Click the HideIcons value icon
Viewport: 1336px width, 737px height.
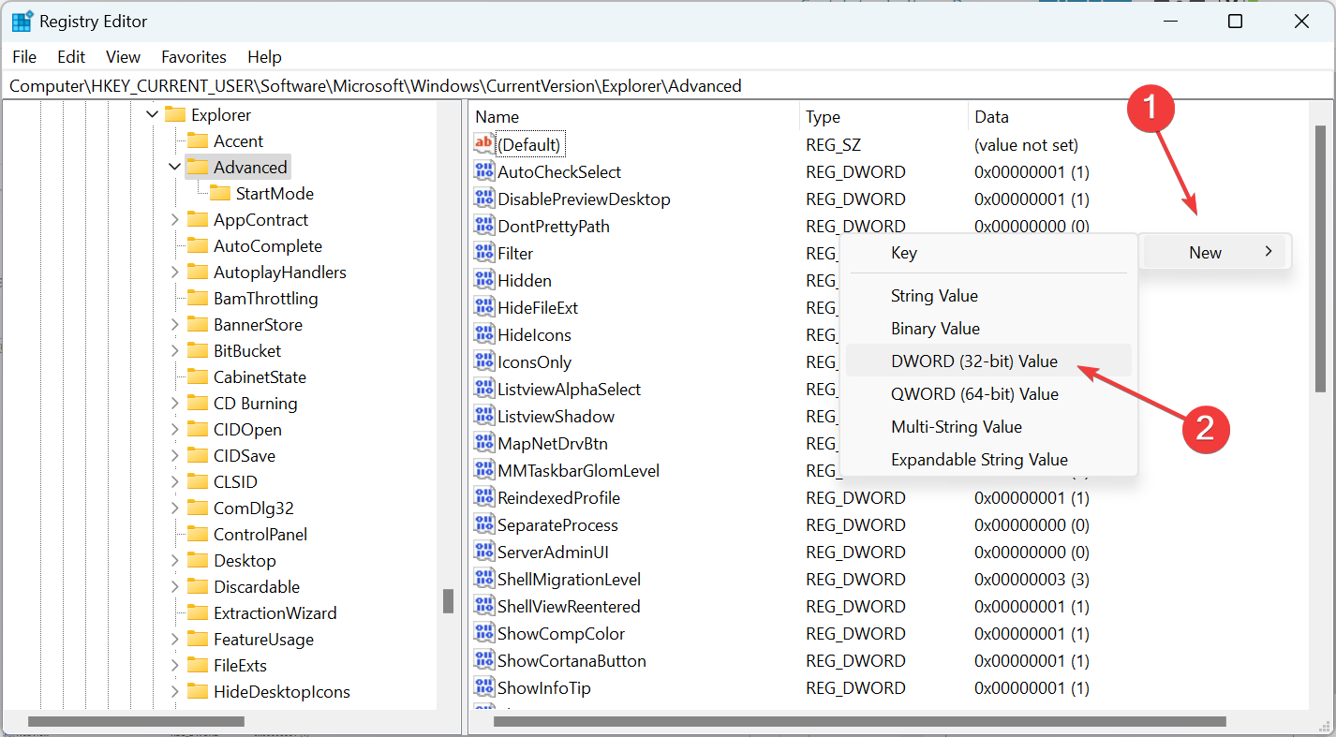click(x=484, y=334)
